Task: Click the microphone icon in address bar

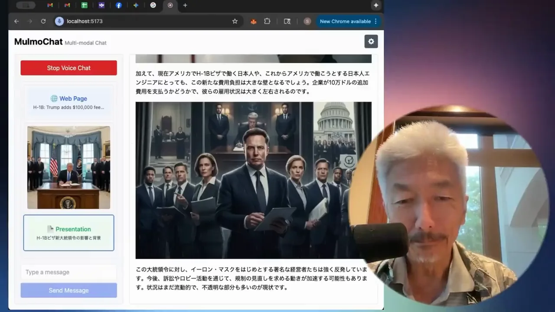Action: point(59,21)
